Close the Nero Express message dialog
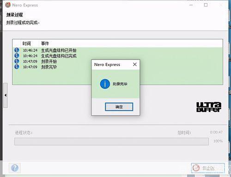 [x=135, y=65]
